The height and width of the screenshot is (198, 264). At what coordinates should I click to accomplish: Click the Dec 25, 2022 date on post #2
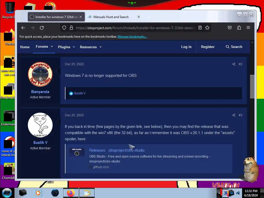pos(74,64)
